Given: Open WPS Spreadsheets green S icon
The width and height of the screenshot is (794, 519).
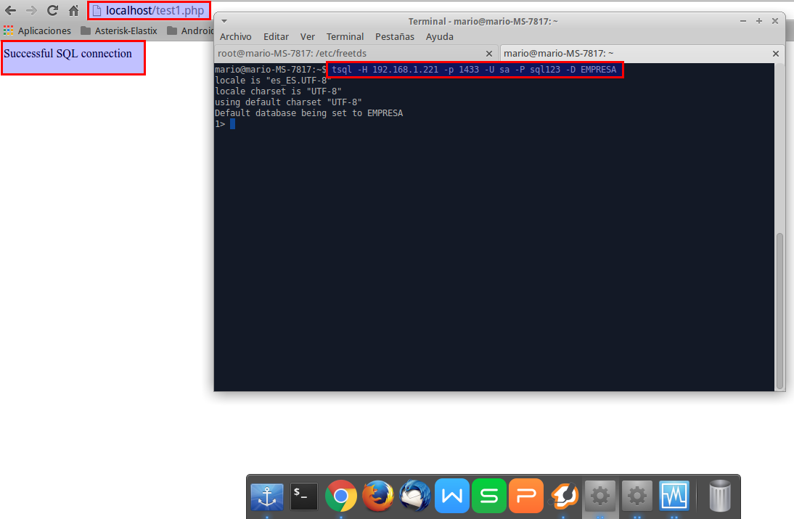Looking at the screenshot, I should [x=488, y=496].
